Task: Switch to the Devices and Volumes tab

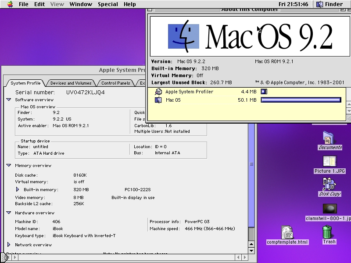Action: point(71,83)
